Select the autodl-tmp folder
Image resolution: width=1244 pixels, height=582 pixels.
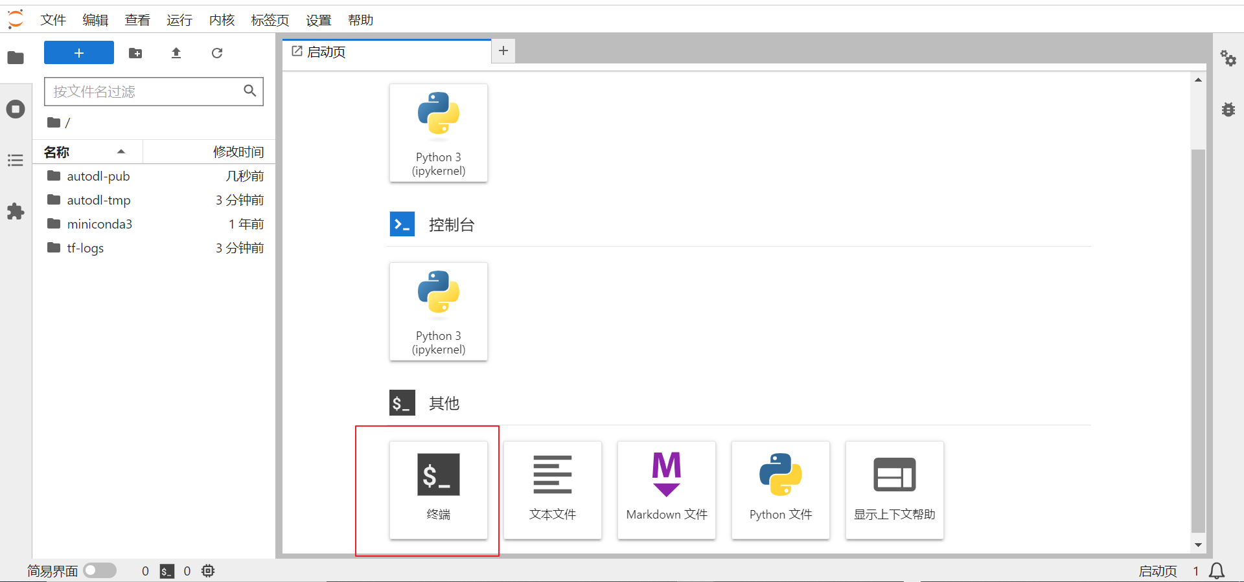[x=154, y=200]
